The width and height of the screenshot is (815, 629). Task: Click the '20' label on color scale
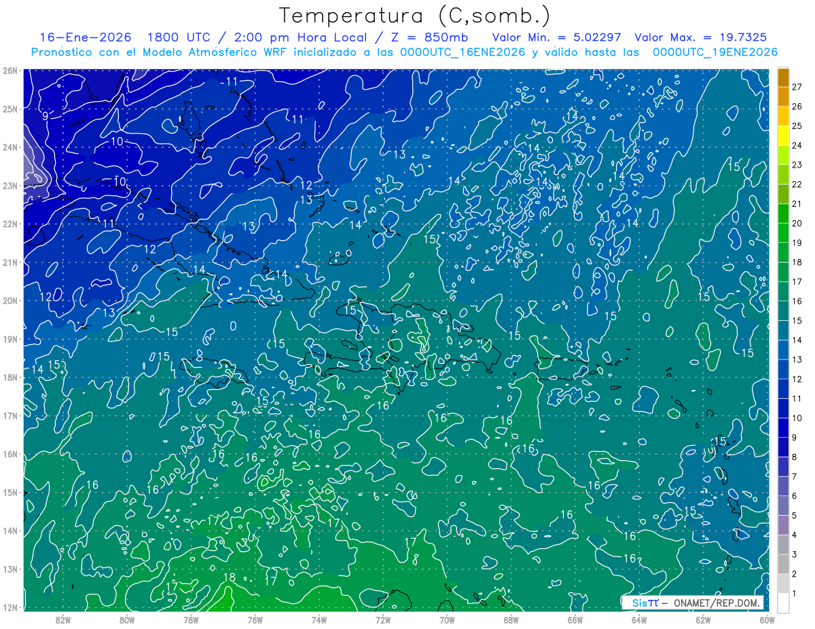coord(797,223)
